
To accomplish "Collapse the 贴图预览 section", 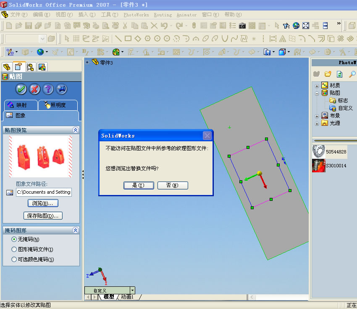I will pyautogui.click(x=75, y=130).
